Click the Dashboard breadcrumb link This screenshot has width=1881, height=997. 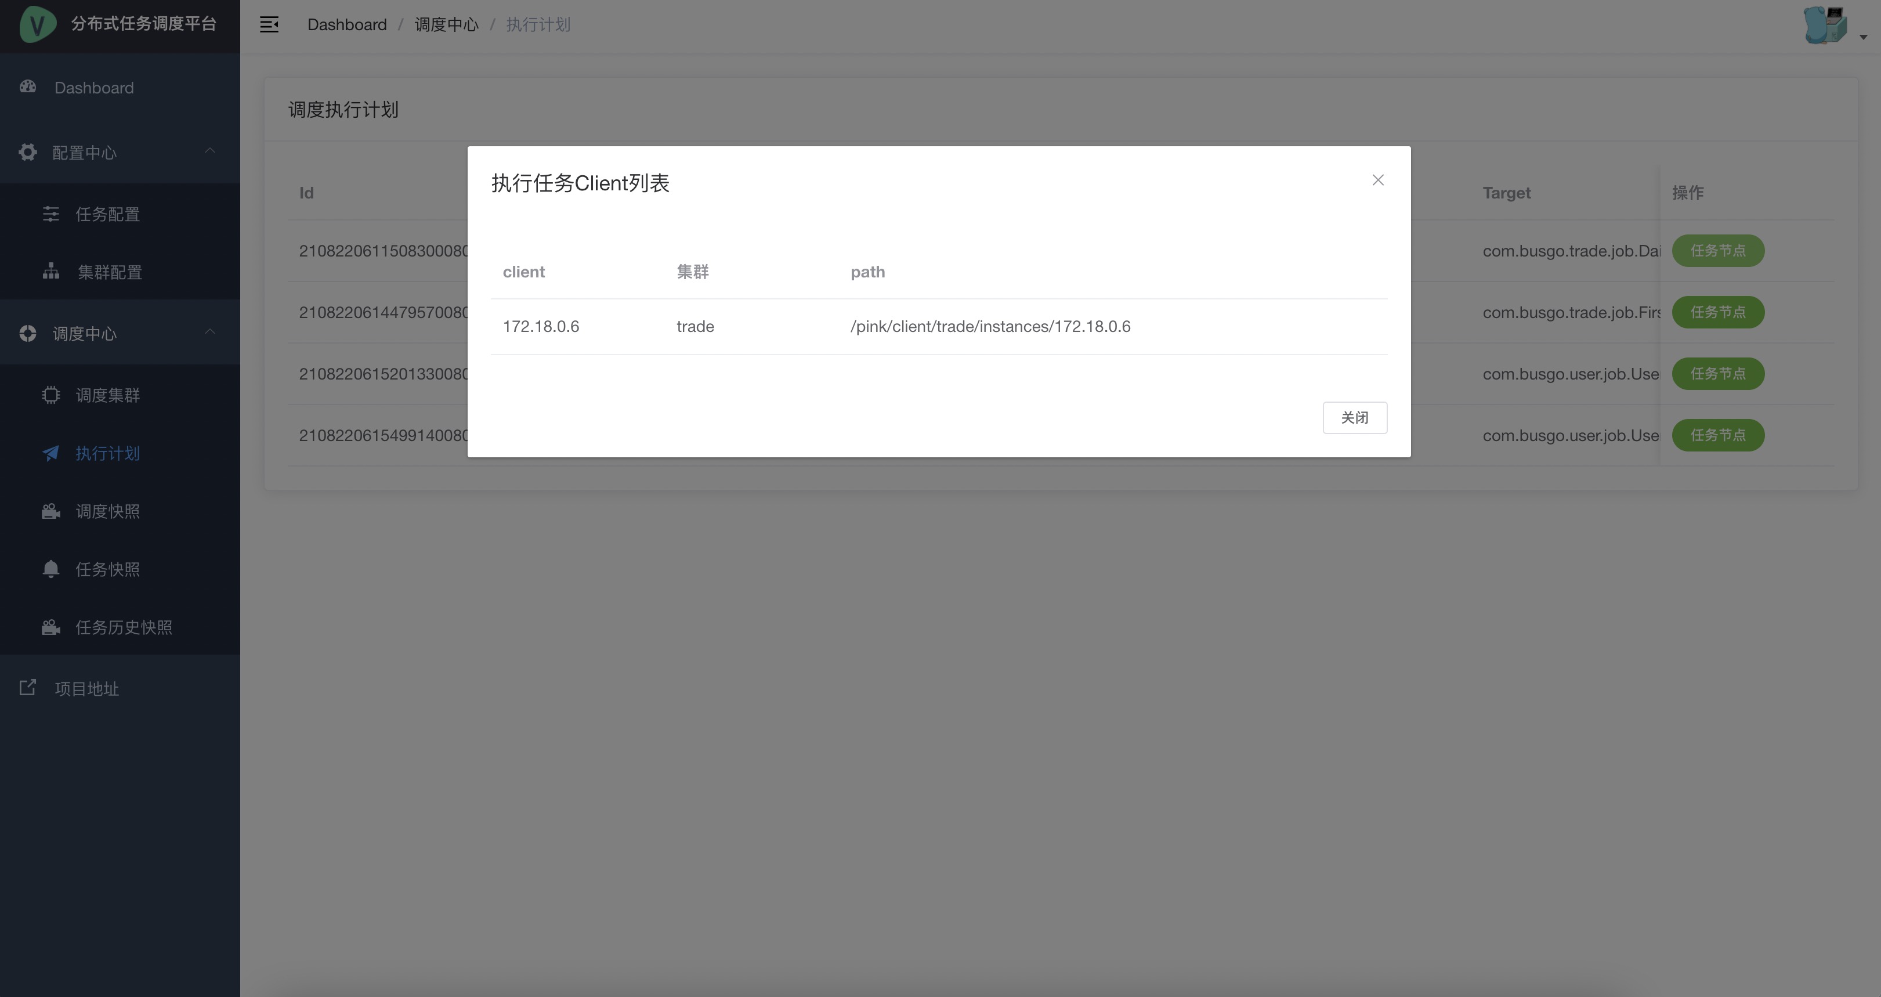tap(347, 25)
